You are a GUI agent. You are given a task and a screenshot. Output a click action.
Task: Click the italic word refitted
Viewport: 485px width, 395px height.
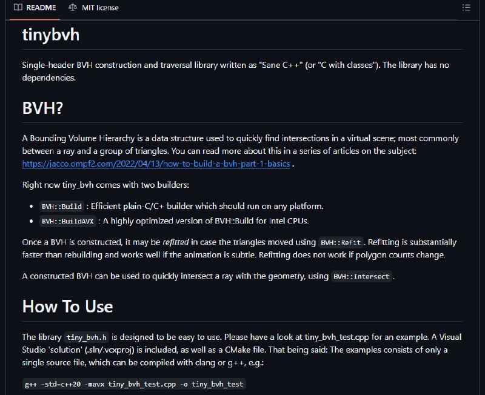(x=176, y=242)
